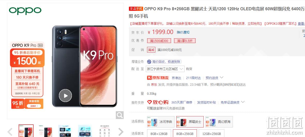Open the second product thumbnail
305x137 pixels.
[x=46, y=131]
